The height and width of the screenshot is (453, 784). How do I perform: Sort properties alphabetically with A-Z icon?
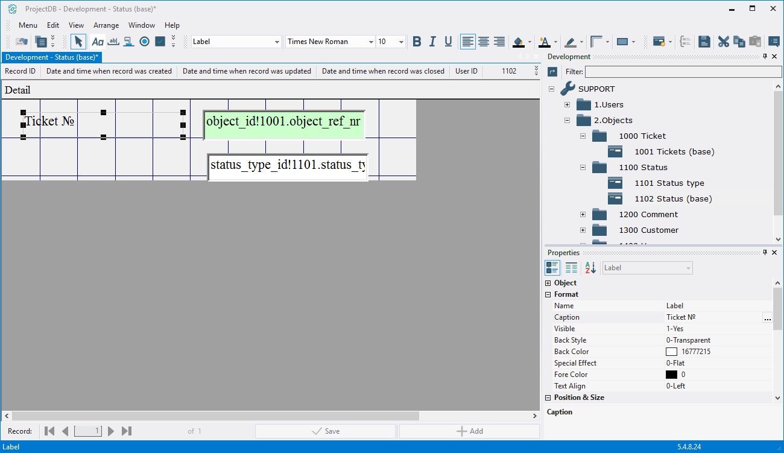[x=590, y=268]
